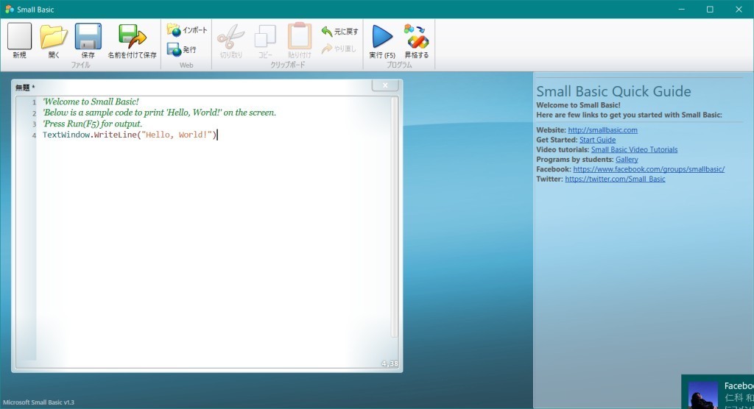The width and height of the screenshot is (754, 409).
Task: Open the Gallery programs link
Action: pos(627,159)
